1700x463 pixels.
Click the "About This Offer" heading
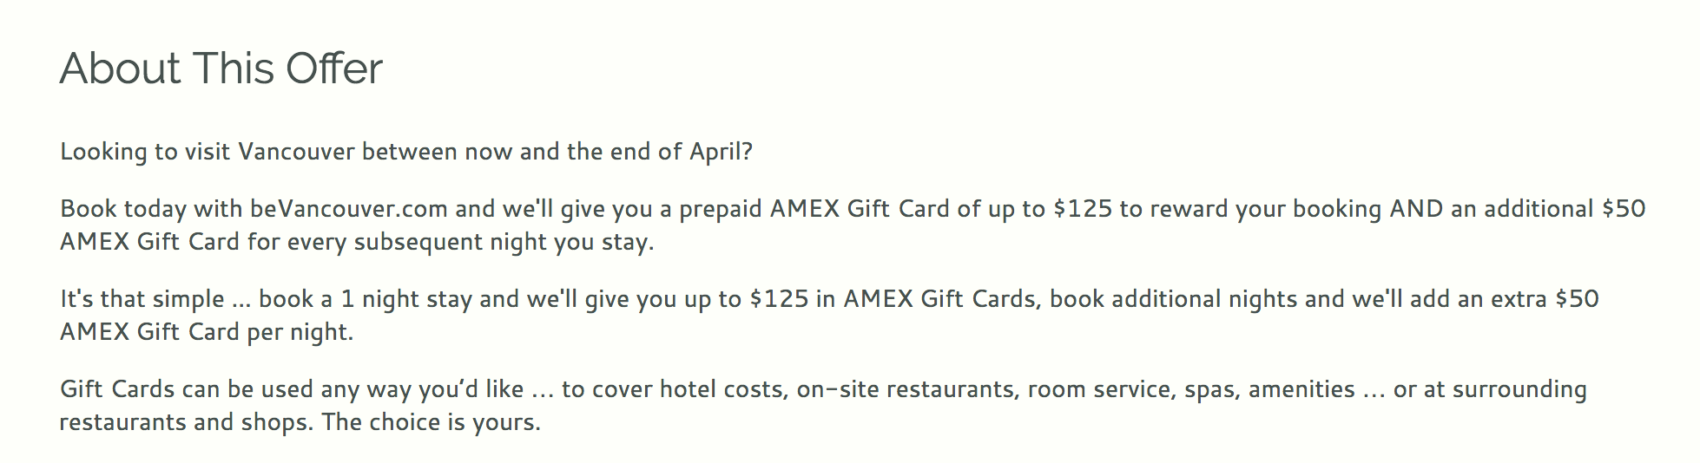[x=221, y=68]
